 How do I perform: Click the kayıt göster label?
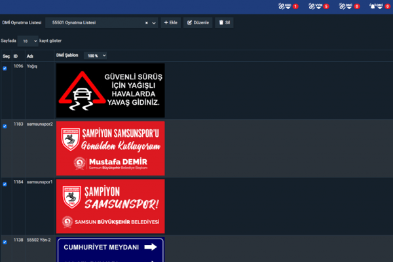pyautogui.click(x=50, y=41)
